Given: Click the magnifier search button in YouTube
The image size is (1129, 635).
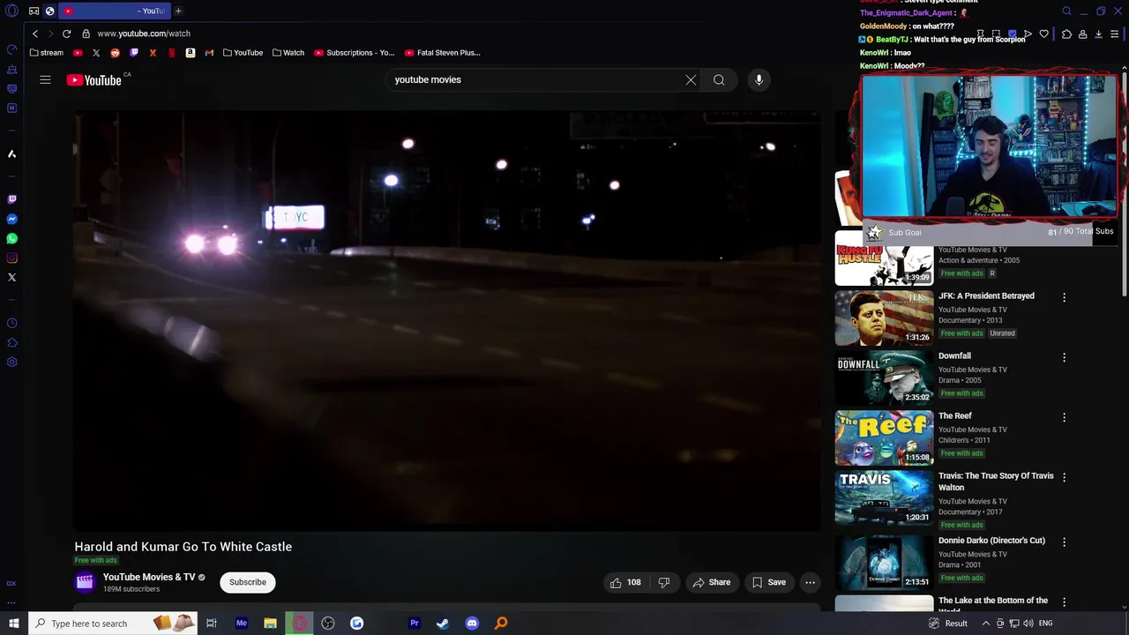Looking at the screenshot, I should 719,80.
